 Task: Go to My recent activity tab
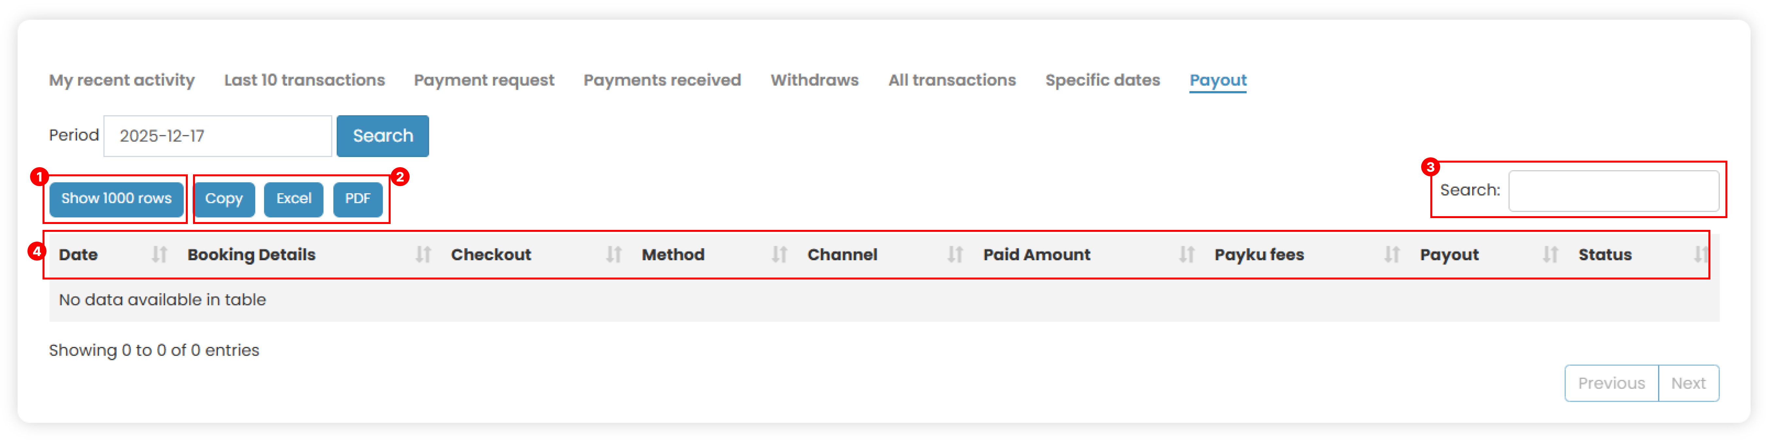[x=121, y=80]
